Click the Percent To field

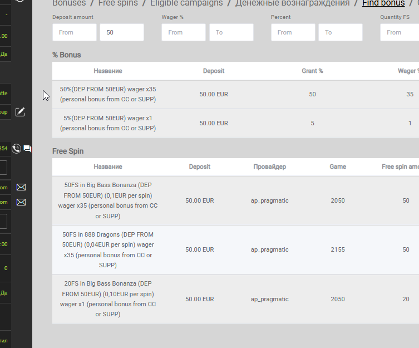pyautogui.click(x=341, y=32)
